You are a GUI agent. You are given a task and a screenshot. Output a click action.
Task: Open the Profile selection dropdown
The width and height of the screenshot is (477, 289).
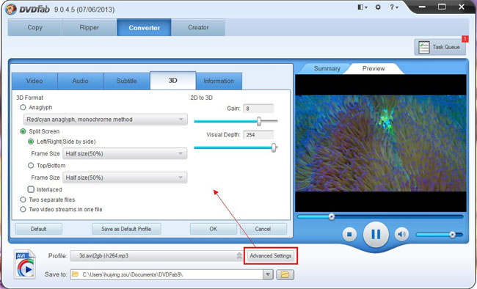(156, 256)
